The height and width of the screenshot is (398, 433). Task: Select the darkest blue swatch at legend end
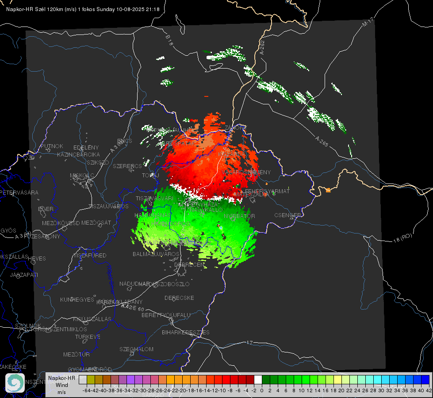pos(425,380)
